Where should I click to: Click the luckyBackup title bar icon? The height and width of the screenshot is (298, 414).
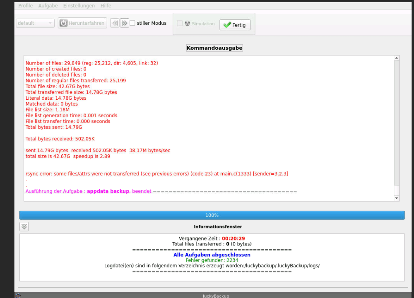click(x=18, y=296)
